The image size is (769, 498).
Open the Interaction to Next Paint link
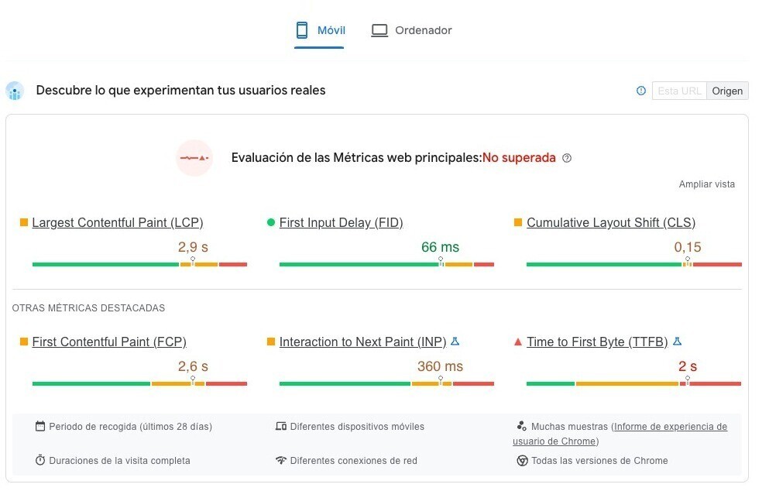point(363,342)
